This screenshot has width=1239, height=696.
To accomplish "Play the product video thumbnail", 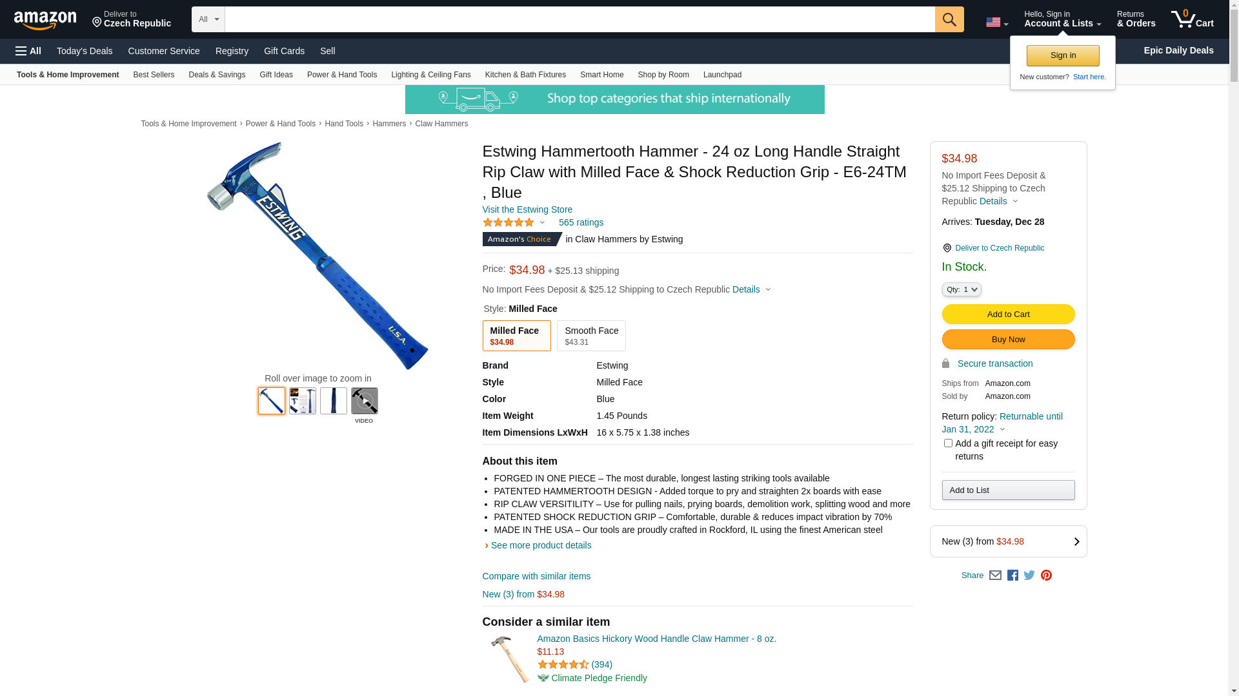I will [364, 401].
